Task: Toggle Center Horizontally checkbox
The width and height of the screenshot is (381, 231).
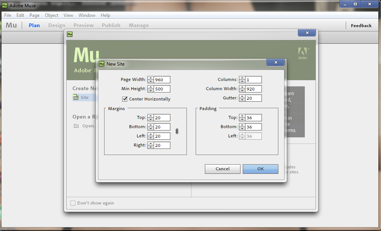Action: tap(125, 99)
